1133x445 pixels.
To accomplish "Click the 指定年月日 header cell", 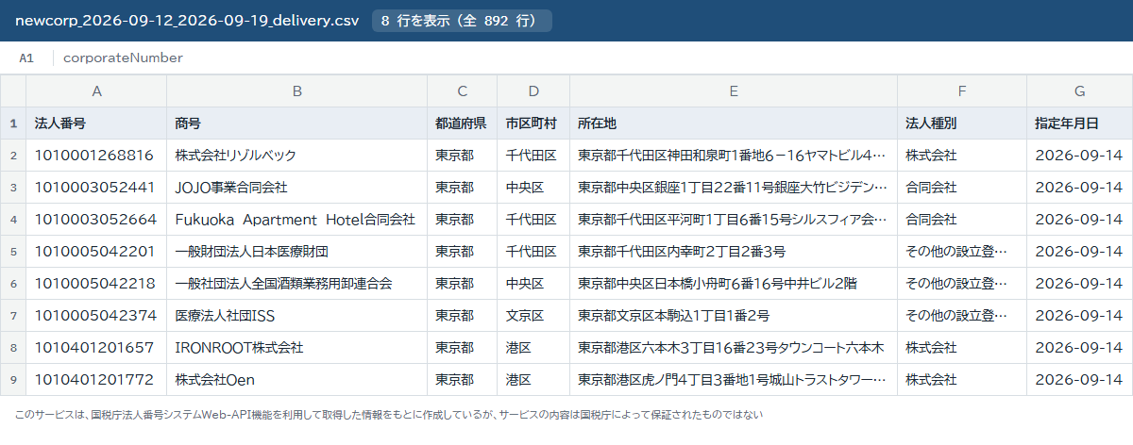I will click(x=1079, y=124).
